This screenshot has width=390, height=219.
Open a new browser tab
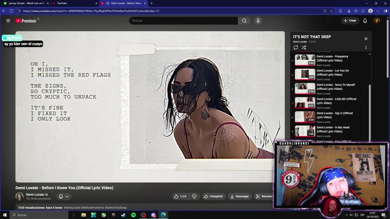tap(151, 3)
